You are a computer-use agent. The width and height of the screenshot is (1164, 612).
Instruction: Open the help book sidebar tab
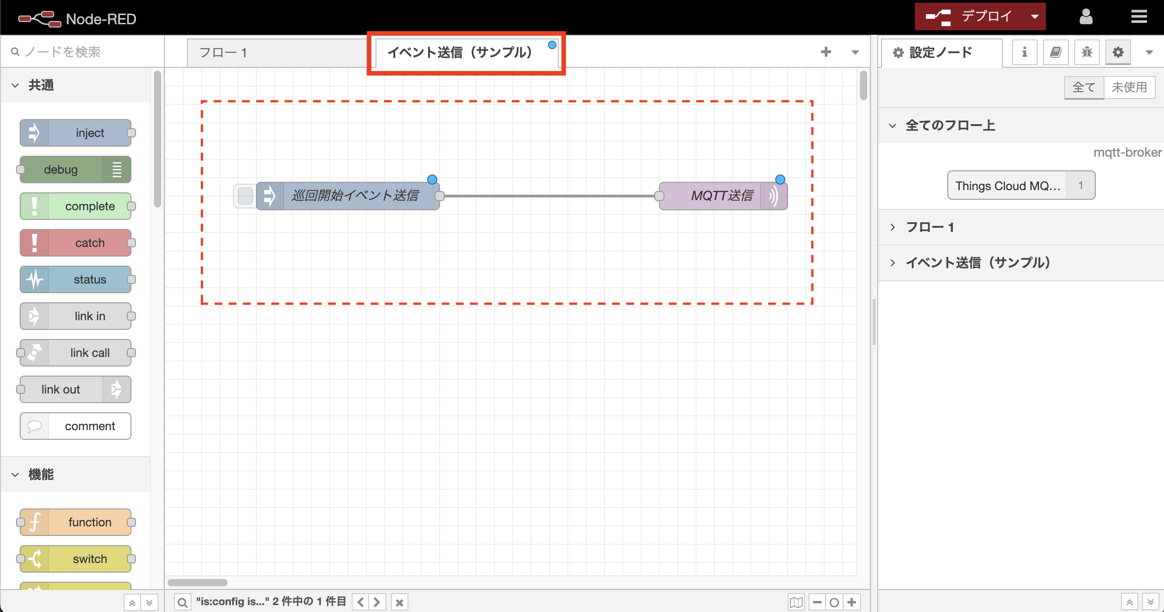pyautogui.click(x=1055, y=52)
